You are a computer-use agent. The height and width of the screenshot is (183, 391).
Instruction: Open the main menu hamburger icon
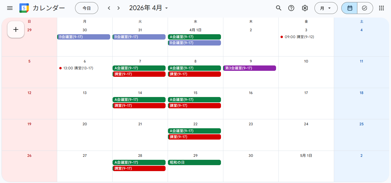tap(10, 8)
